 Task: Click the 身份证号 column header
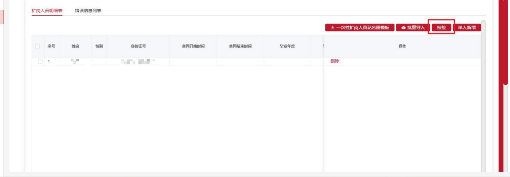coord(138,46)
